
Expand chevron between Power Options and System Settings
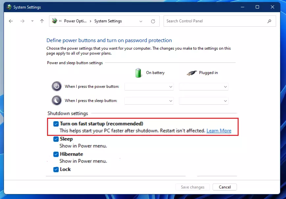pyautogui.click(x=91, y=21)
